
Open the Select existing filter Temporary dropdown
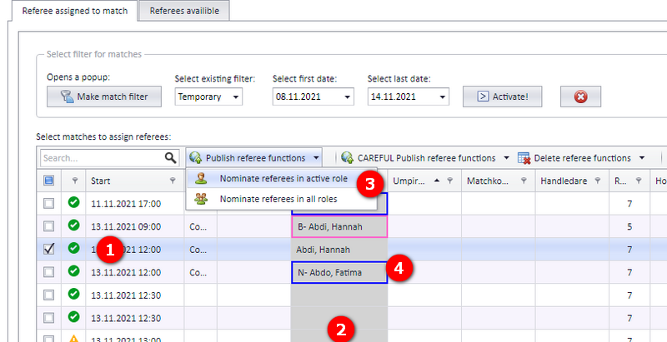point(236,97)
